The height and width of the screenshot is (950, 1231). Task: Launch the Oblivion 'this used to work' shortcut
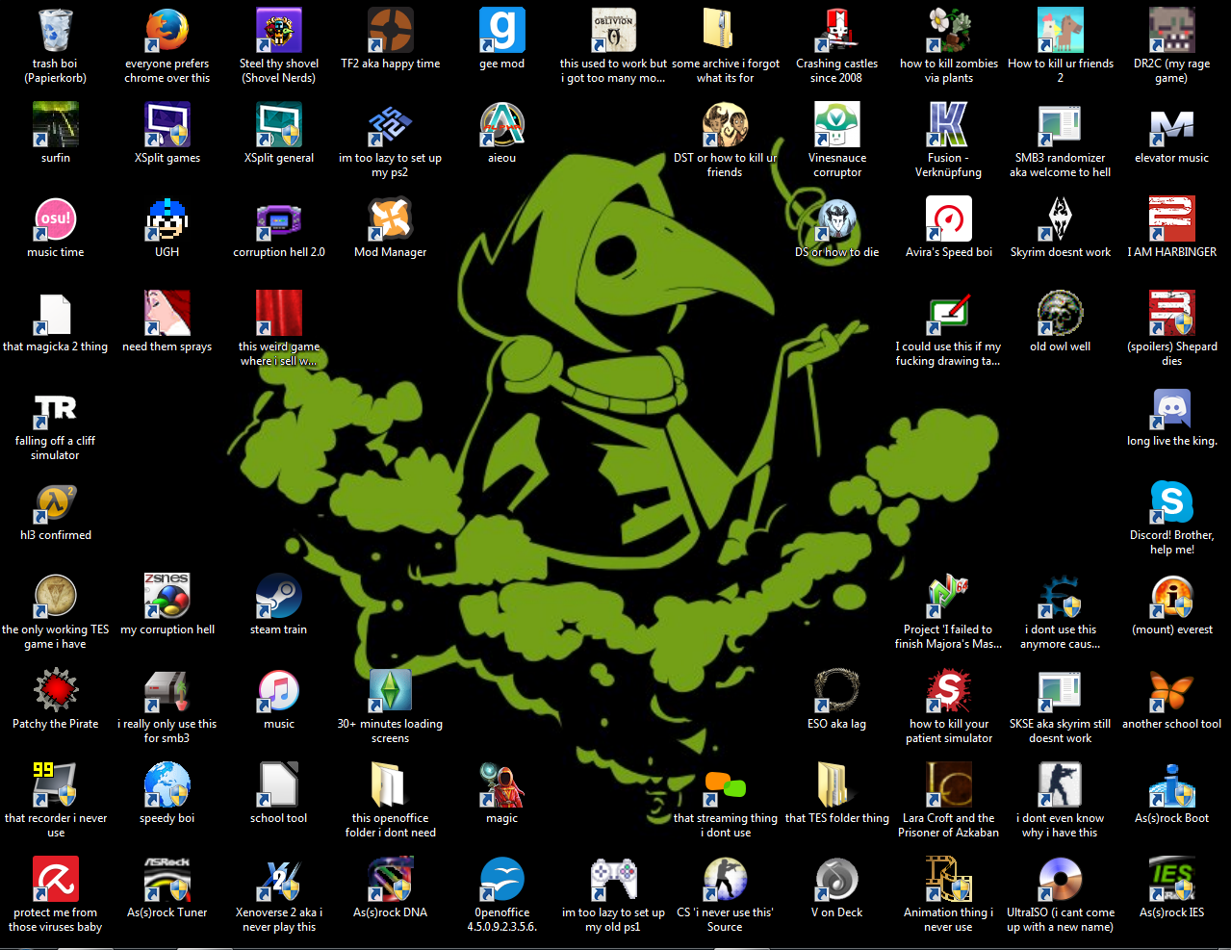pos(613,29)
